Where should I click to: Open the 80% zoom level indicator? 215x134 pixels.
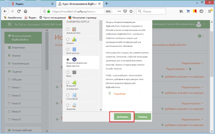[108, 11]
